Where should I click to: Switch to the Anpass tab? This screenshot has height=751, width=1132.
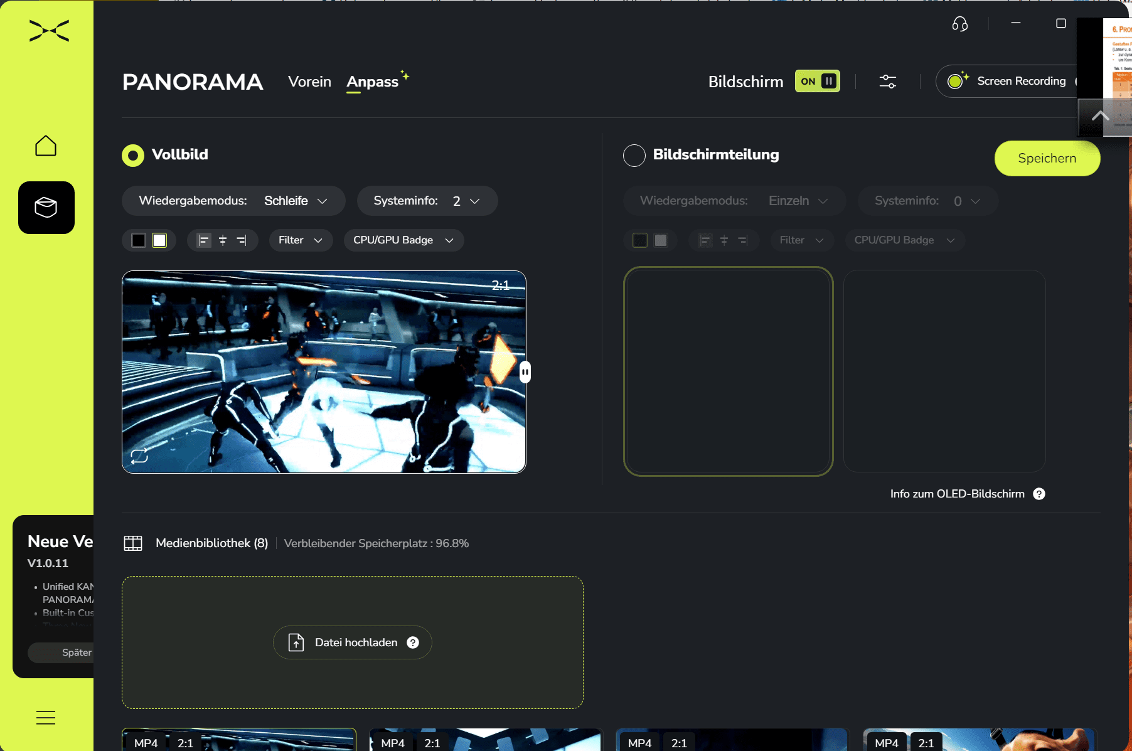pyautogui.click(x=373, y=82)
